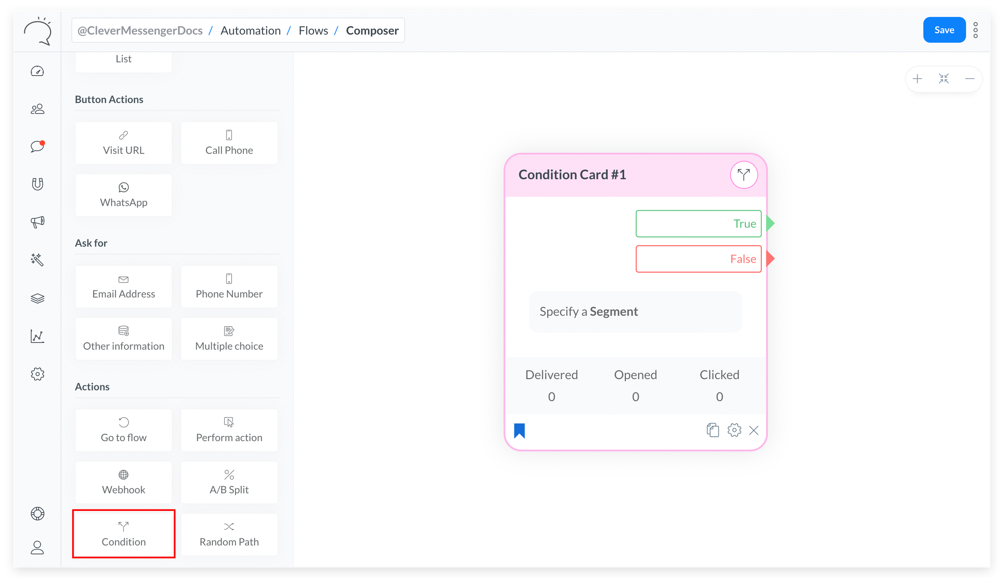Navigate to Flows breadcrumb
Image resolution: width=1004 pixels, height=578 pixels.
[x=313, y=30]
